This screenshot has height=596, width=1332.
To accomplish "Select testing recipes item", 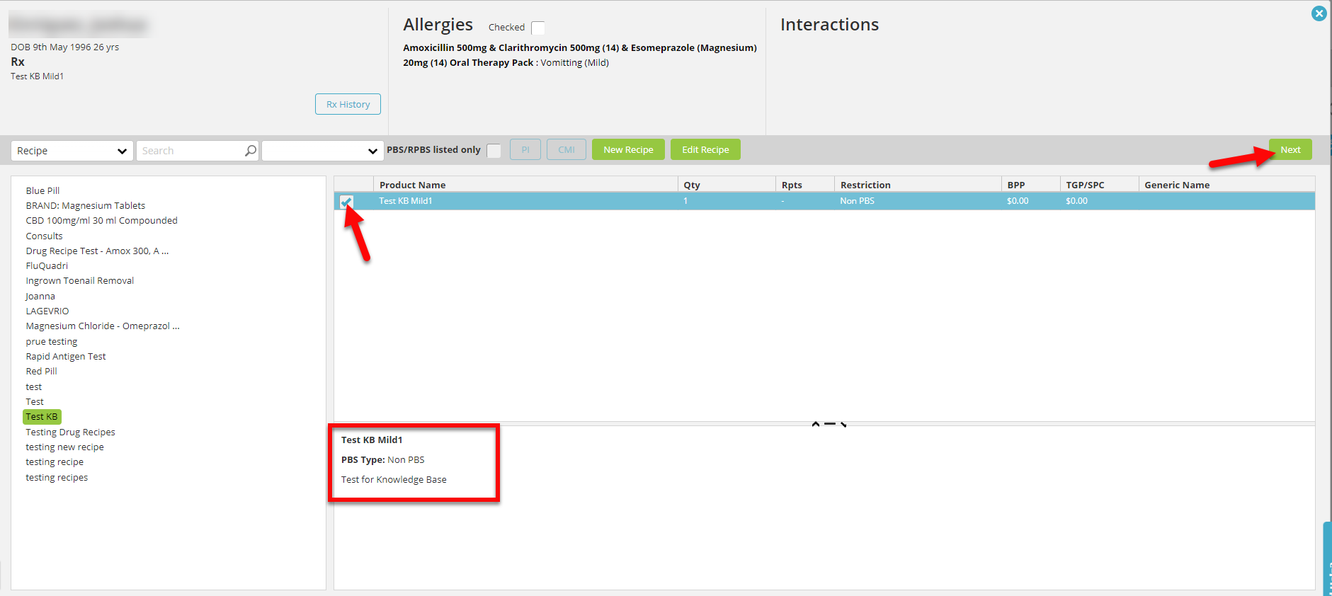I will (57, 477).
